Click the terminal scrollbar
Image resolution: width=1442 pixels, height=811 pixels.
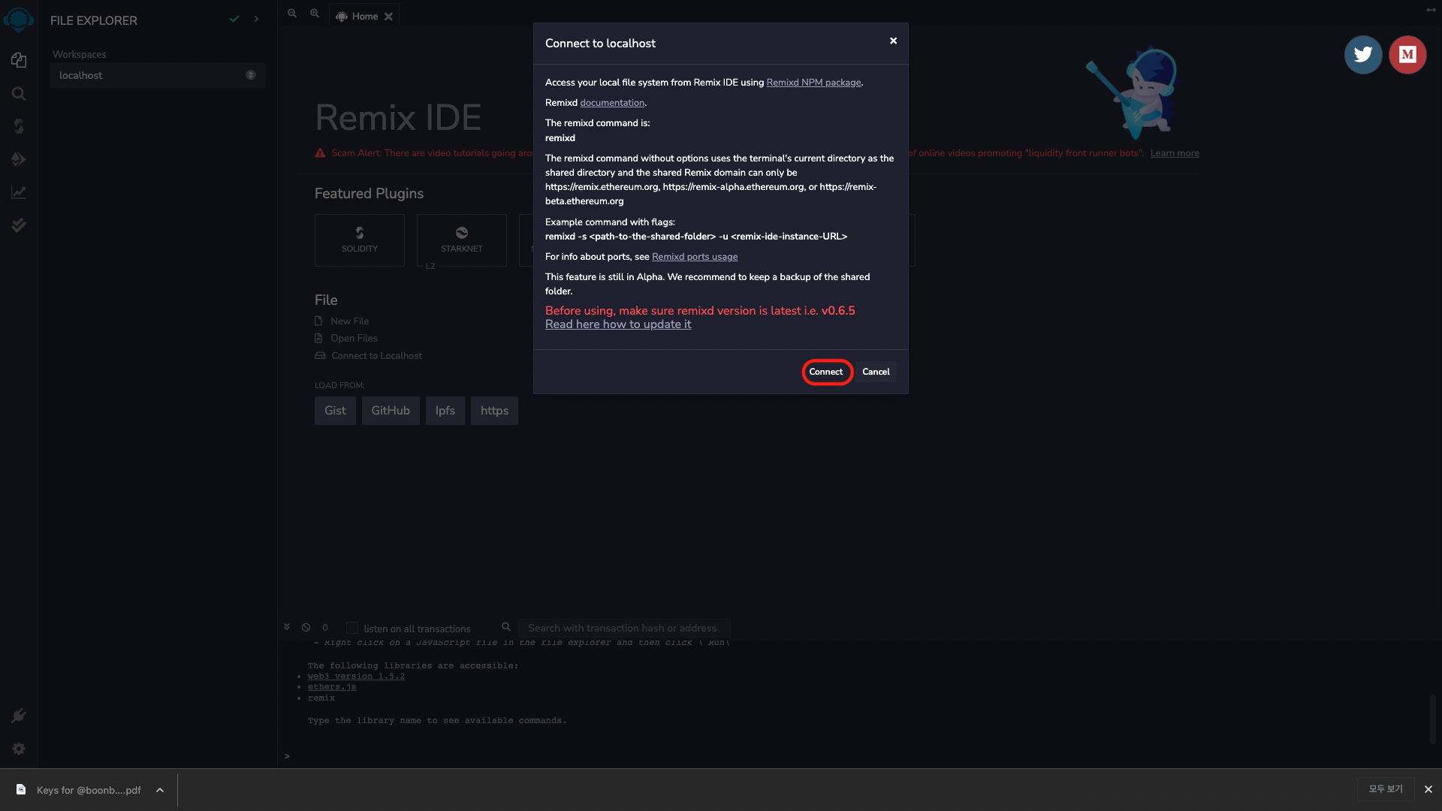point(1433,719)
